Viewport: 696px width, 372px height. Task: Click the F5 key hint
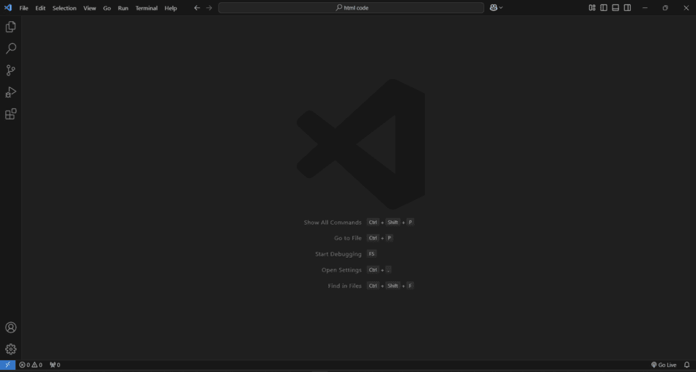[371, 254]
